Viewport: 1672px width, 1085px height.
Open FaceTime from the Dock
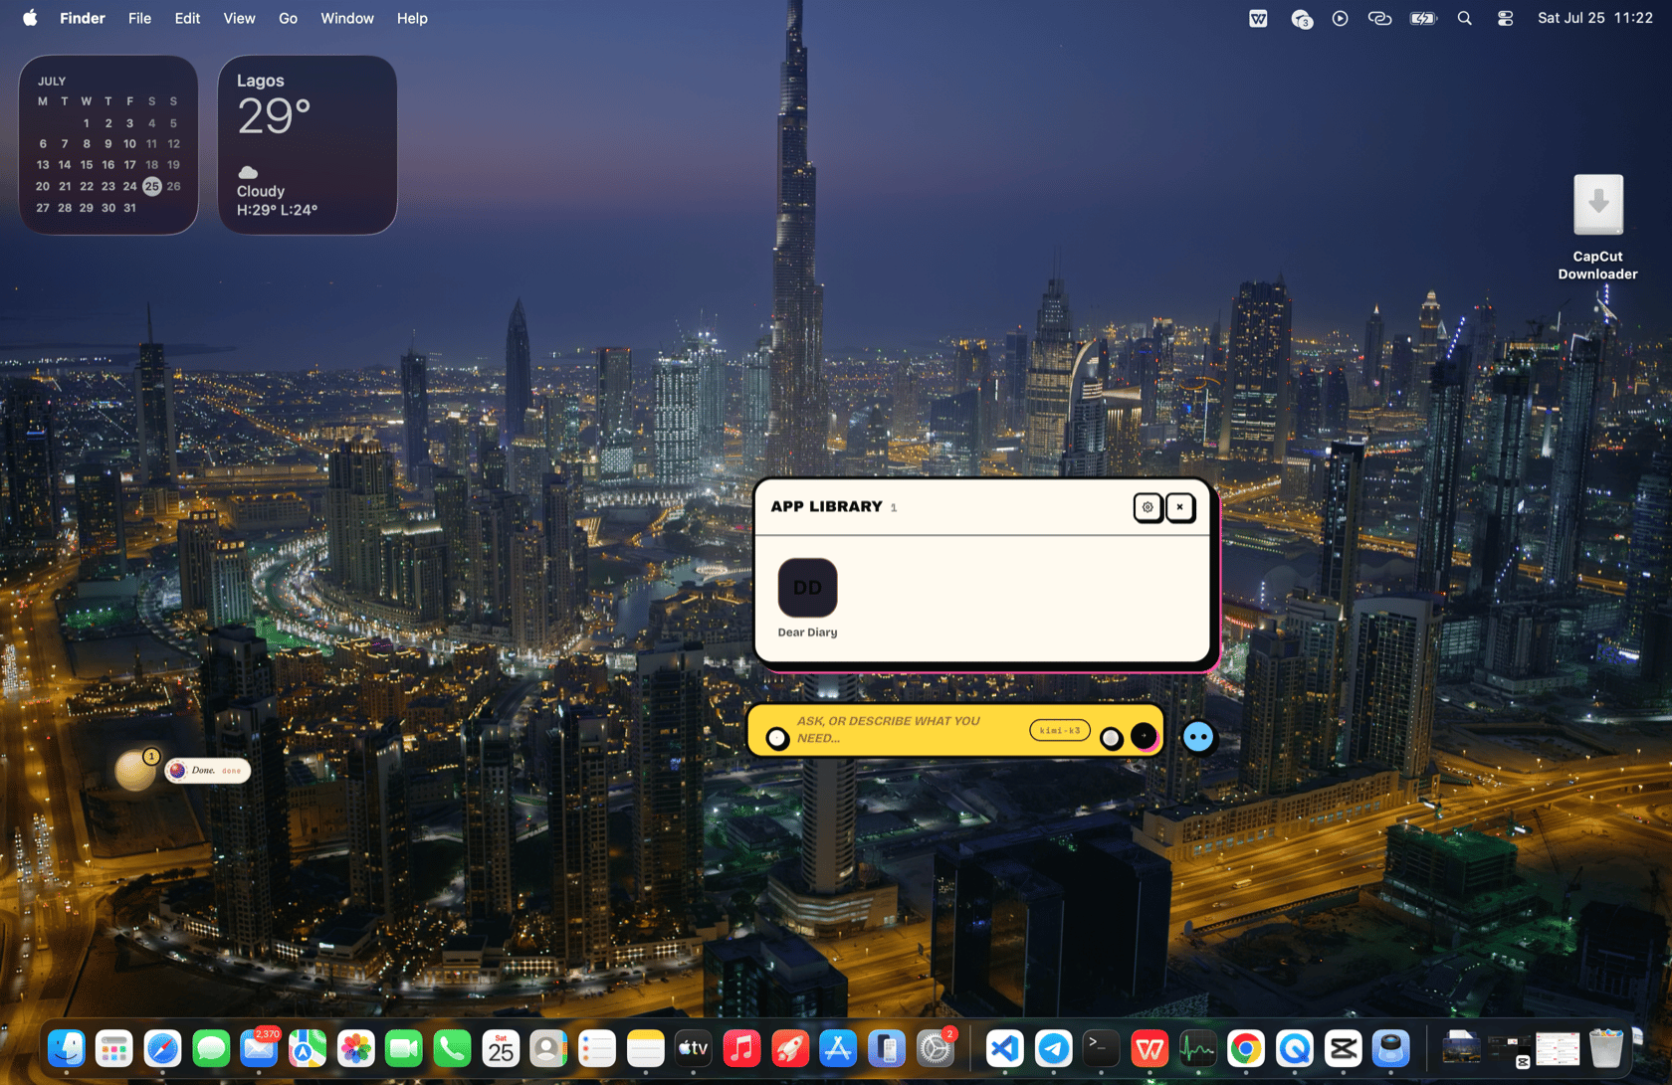click(x=404, y=1048)
